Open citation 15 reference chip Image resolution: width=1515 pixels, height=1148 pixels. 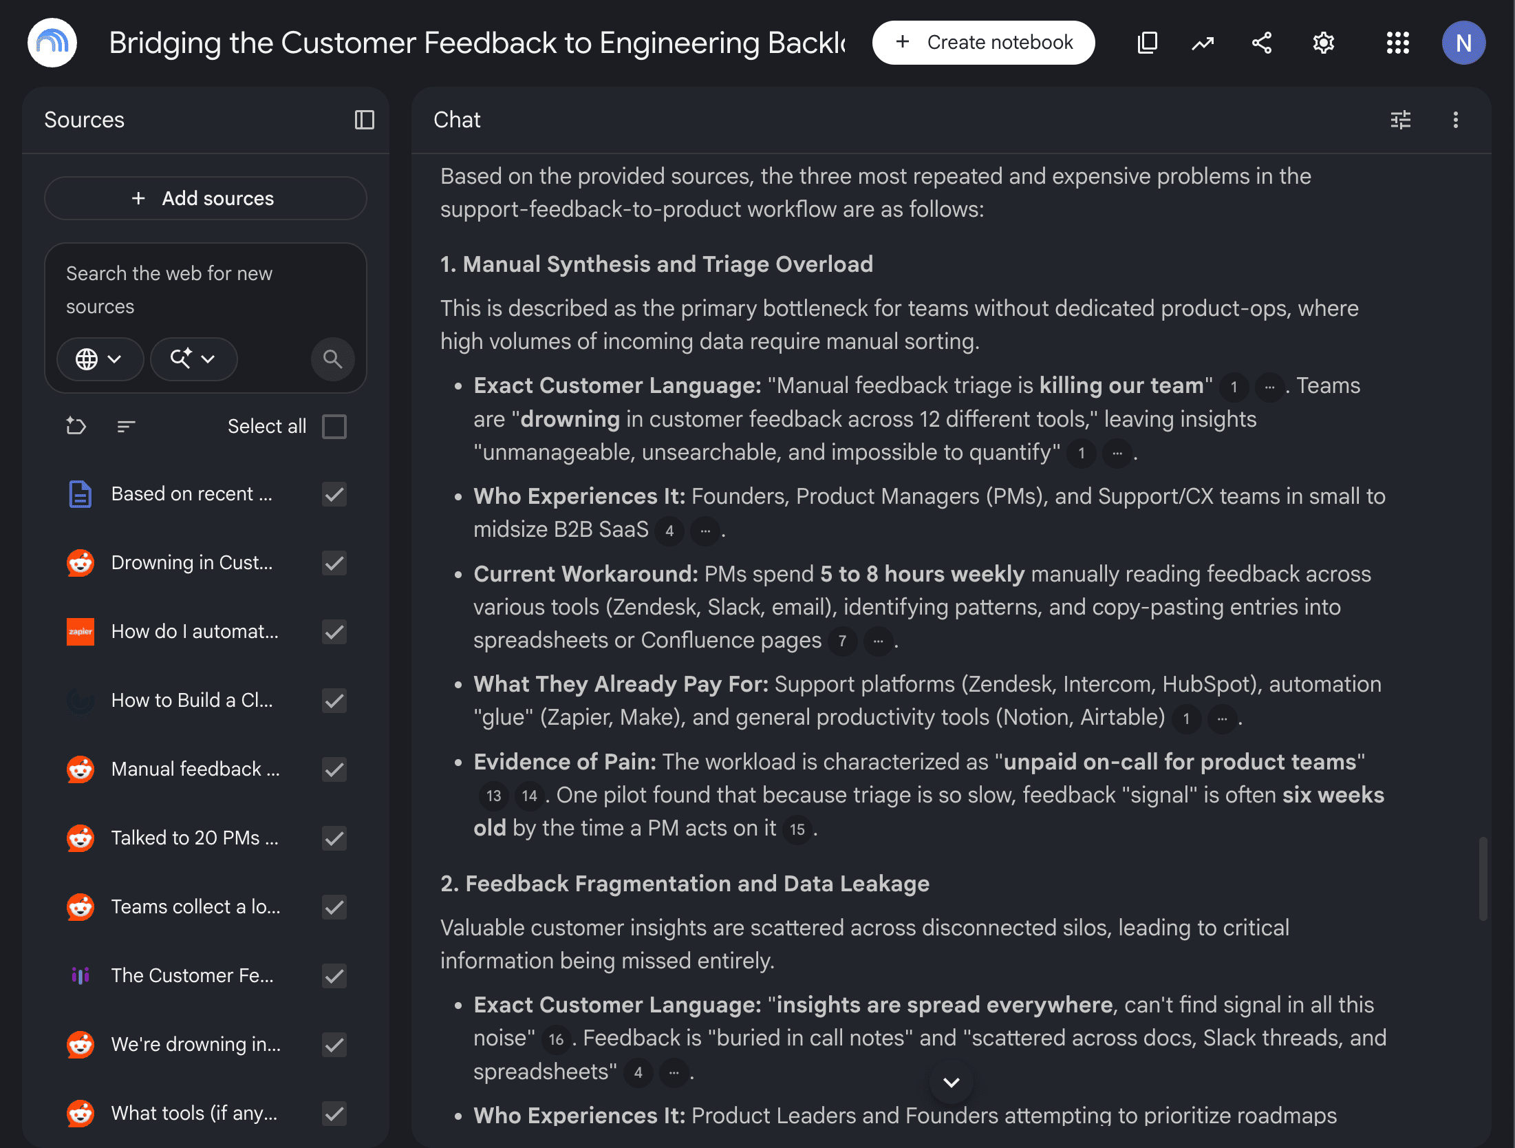[x=797, y=829]
